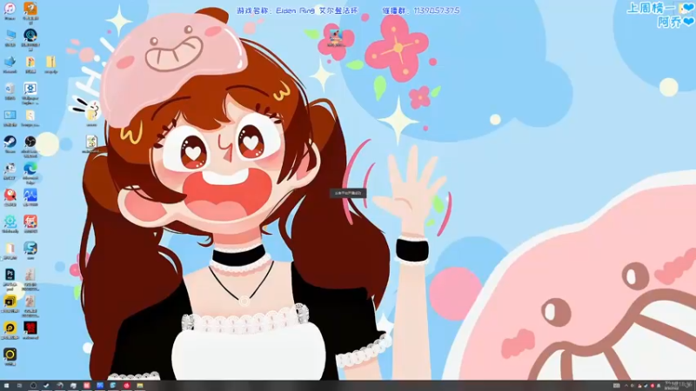Open the script text file desktop icon
This screenshot has width=696, height=391.
91,142
